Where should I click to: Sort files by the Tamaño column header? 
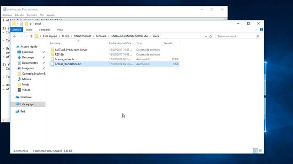click(x=168, y=43)
